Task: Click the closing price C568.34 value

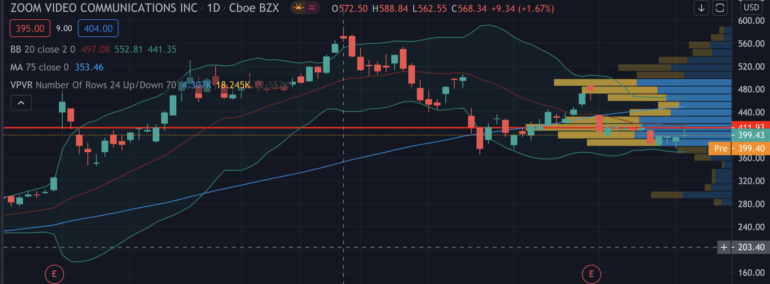Action: click(x=469, y=9)
